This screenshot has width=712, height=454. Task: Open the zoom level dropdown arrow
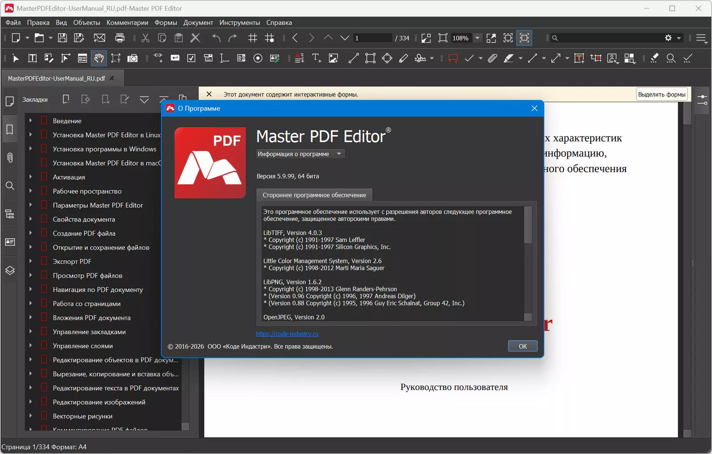477,38
